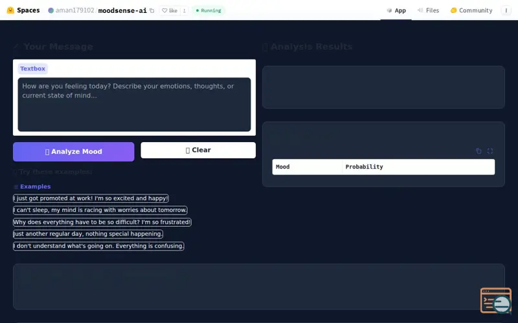Screen dimensions: 518x323
Task: Switch to the App tab
Action: pos(396,10)
